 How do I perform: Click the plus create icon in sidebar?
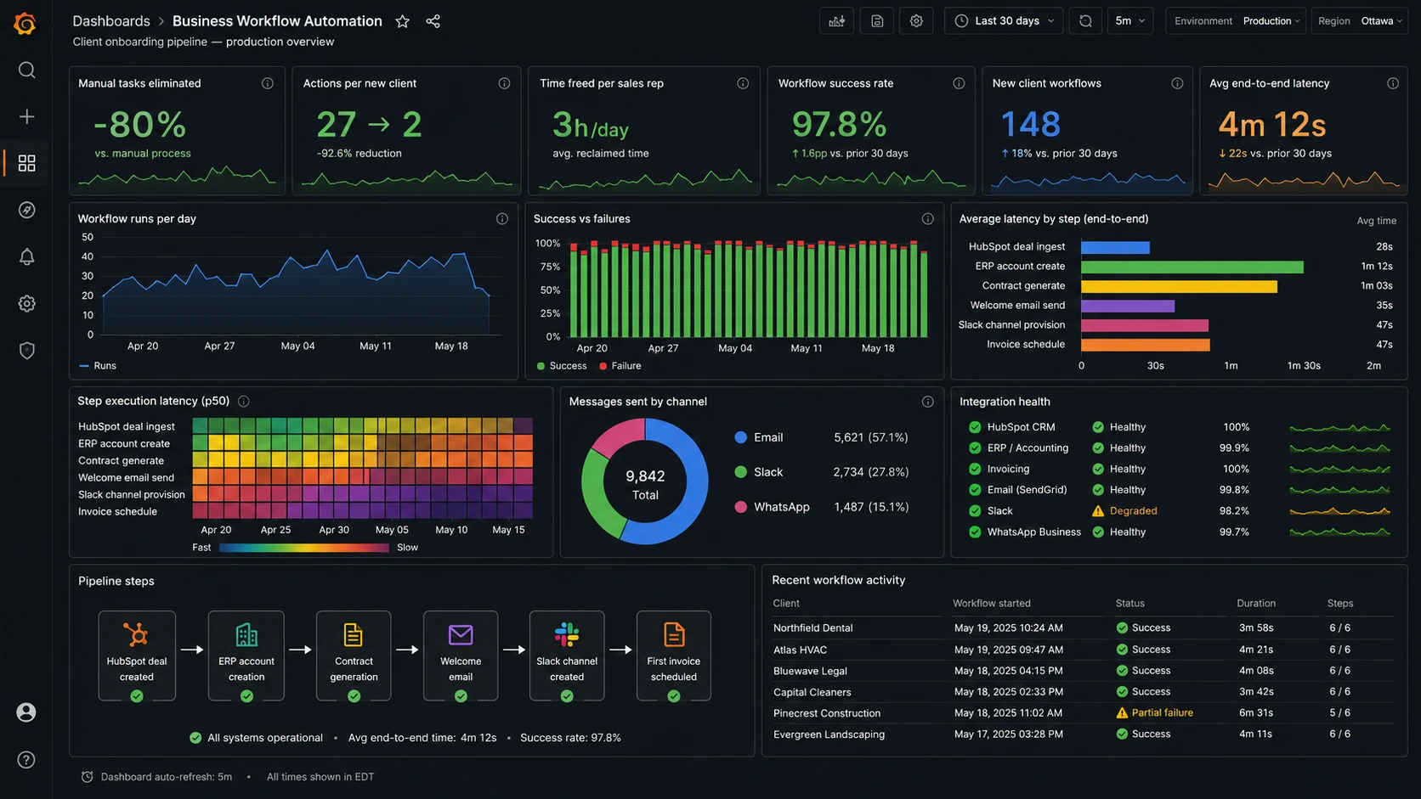[26, 116]
